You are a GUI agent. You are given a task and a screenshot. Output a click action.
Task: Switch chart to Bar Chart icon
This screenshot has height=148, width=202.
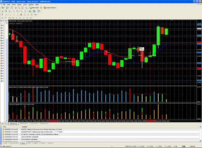point(3,11)
